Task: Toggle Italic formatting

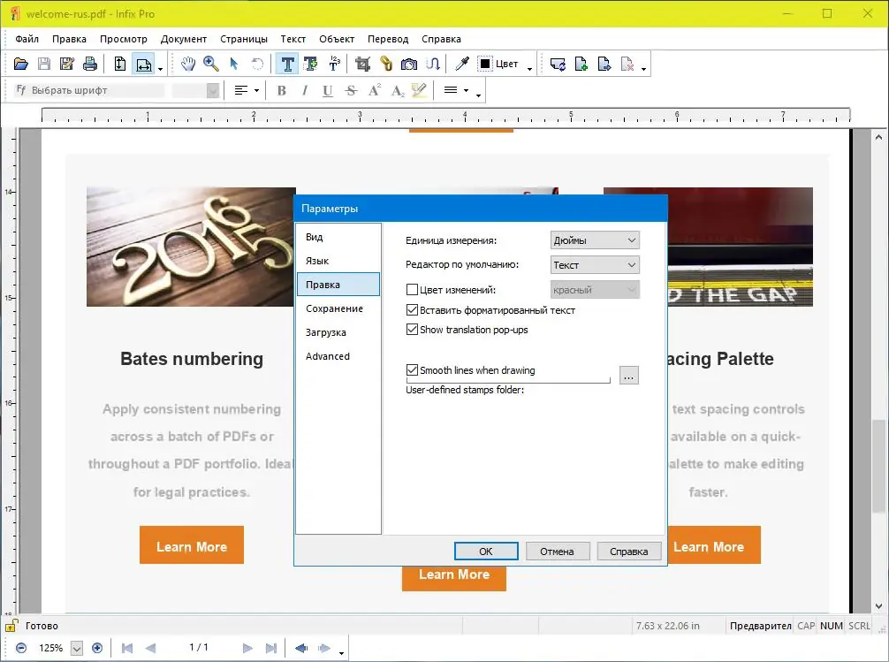Action: click(305, 90)
